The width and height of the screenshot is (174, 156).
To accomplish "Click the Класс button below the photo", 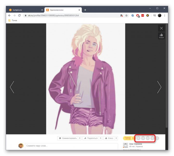I will 111,138.
